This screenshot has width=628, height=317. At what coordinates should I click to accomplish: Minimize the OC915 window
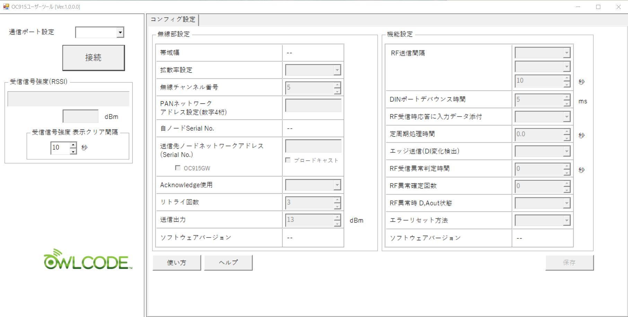click(x=578, y=7)
